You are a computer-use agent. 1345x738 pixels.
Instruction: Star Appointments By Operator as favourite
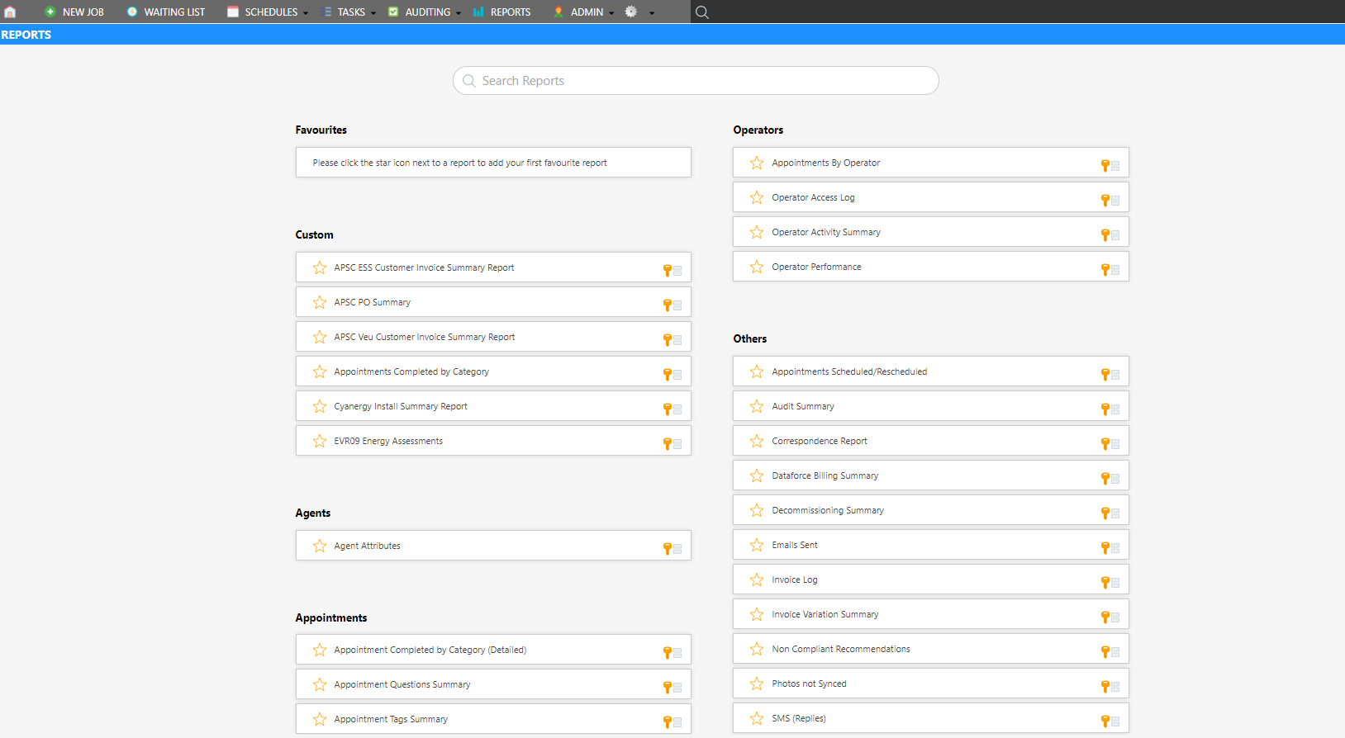[757, 163]
